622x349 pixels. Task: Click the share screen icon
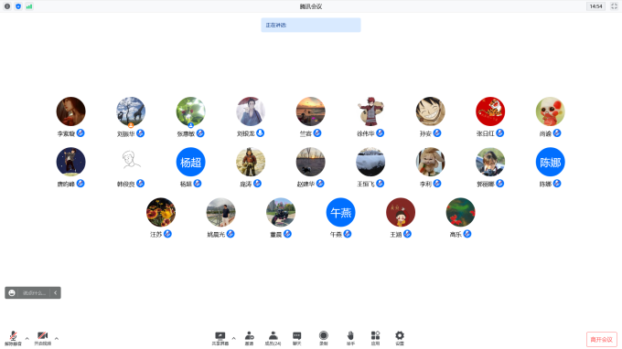pos(220,336)
